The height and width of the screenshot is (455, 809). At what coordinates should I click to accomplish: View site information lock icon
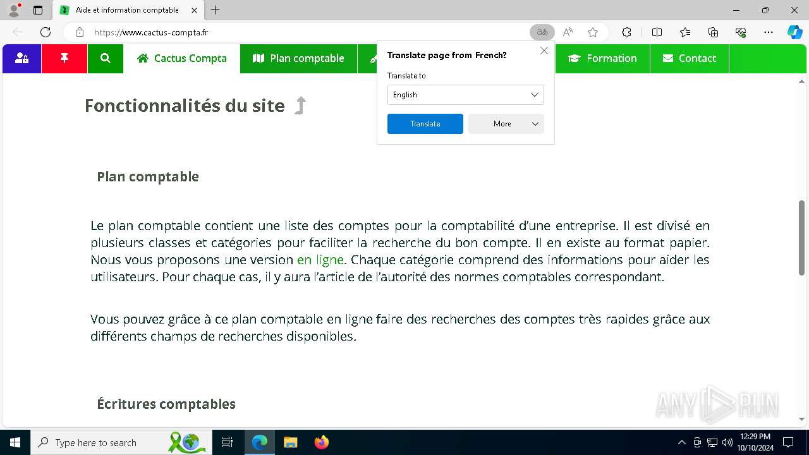tap(79, 32)
